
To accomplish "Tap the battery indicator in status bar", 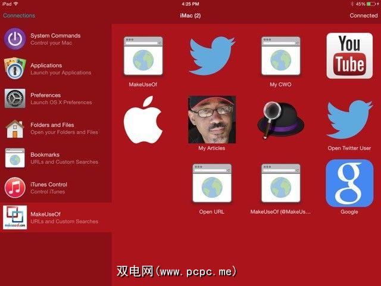I will point(371,4).
